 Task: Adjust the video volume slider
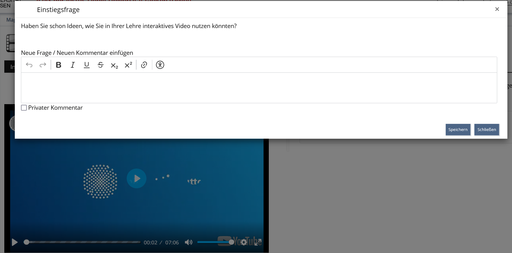pos(215,242)
